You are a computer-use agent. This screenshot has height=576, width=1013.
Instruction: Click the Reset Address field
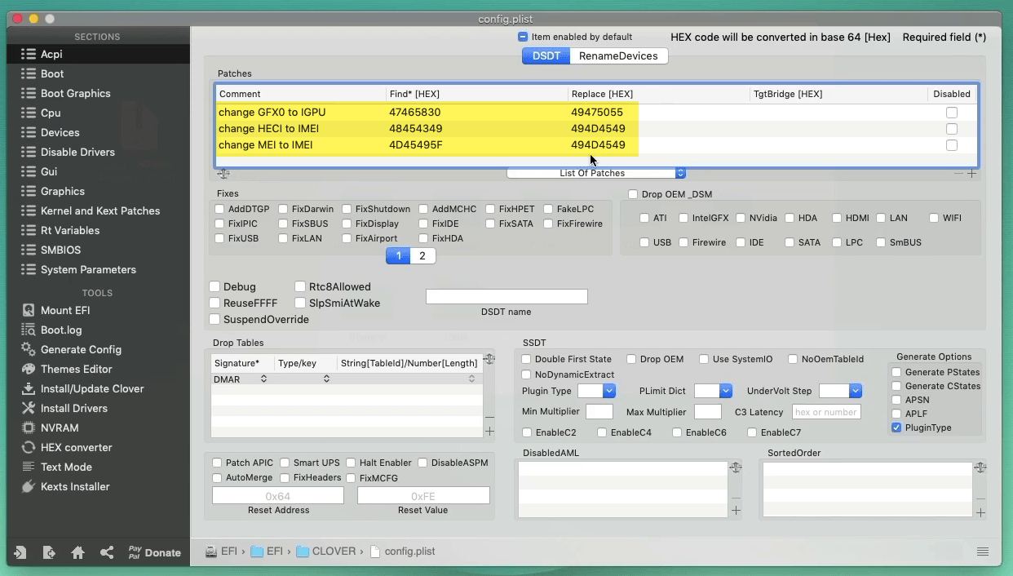pos(278,496)
